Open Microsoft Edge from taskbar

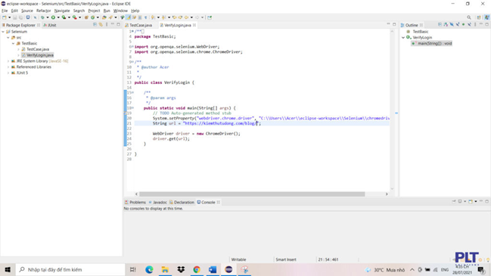(149, 270)
